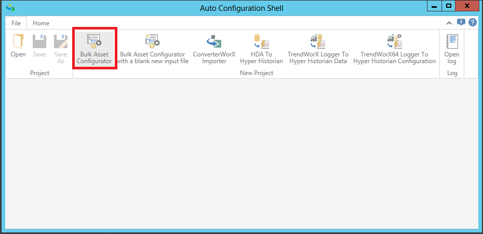Viewport: 483px width, 234px height.
Task: Maximize the Auto Configuration Shell window
Action: [448, 6]
